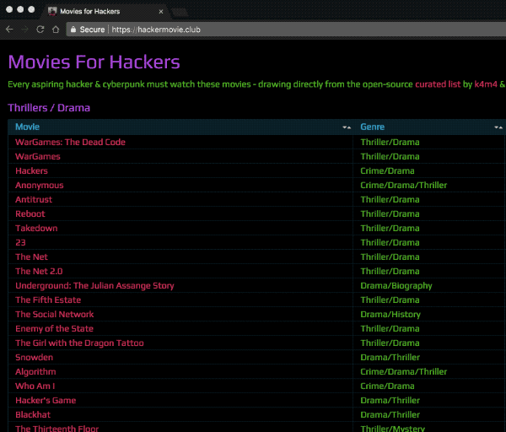Click Crime/Drama/Thriller genre in Algorithm row
The image size is (506, 432).
404,371
